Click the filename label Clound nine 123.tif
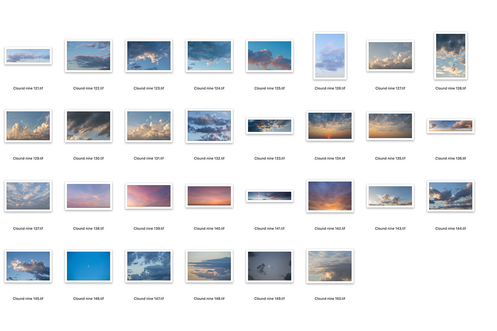497x331 pixels. coord(149,88)
